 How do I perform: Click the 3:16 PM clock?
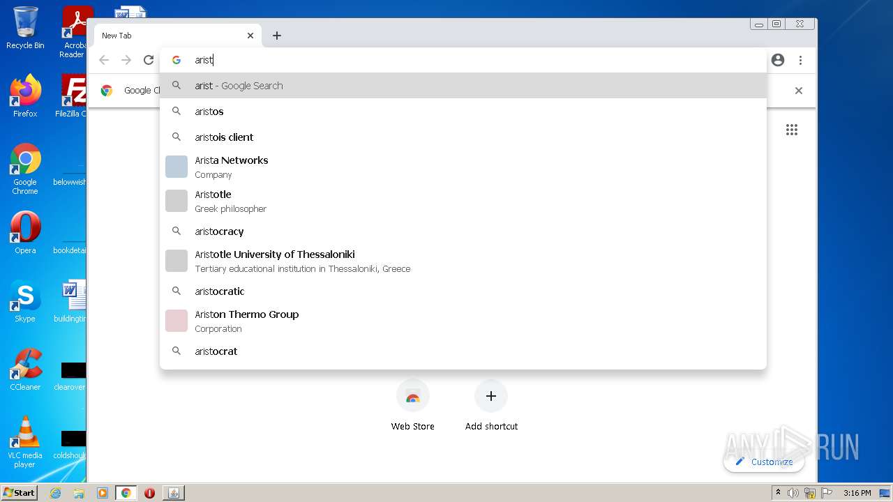coord(857,493)
